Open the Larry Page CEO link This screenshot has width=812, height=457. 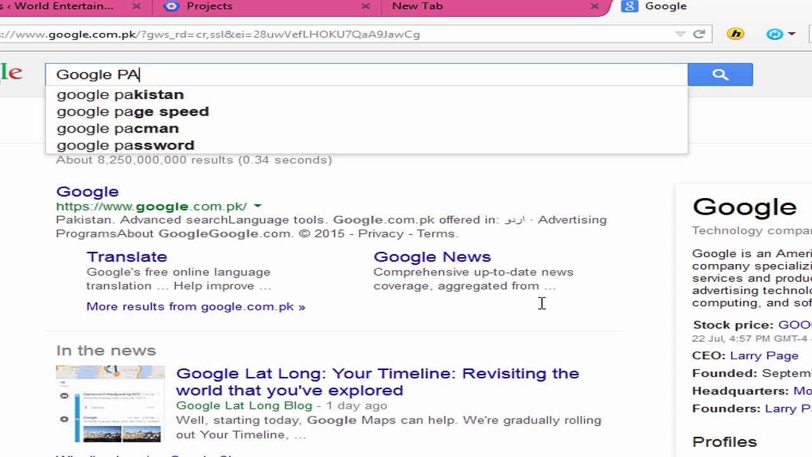[764, 355]
